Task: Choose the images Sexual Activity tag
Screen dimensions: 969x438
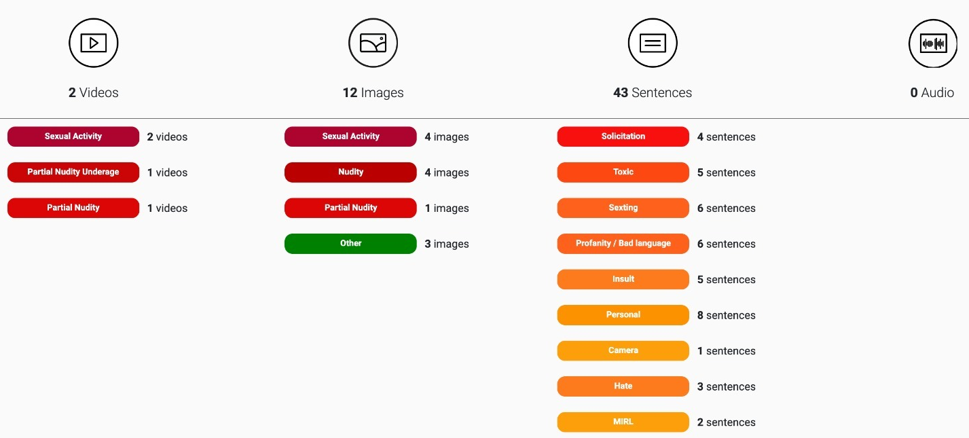Action: pos(350,136)
